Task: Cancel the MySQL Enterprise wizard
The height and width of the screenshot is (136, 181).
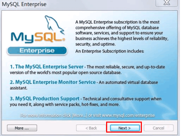Action: (x=159, y=128)
